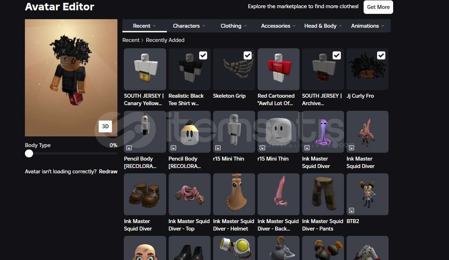Click the smiley icon on the BTB2 tile
Image resolution: width=449 pixels, height=260 pixels.
(x=352, y=210)
